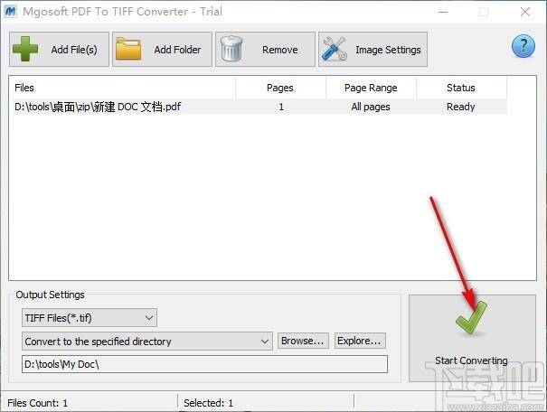The image size is (547, 412).
Task: Open Image Settings via the wrench icon
Action: 335,49
